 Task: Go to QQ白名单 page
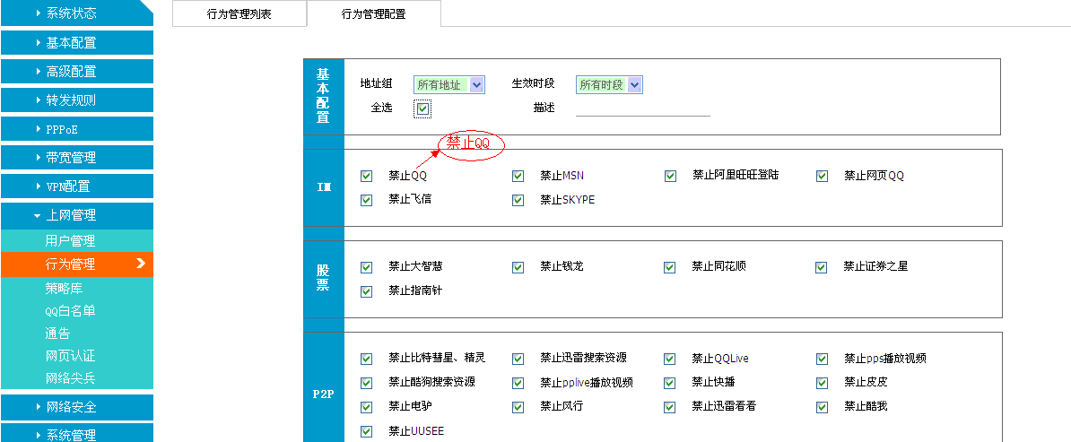(70, 311)
